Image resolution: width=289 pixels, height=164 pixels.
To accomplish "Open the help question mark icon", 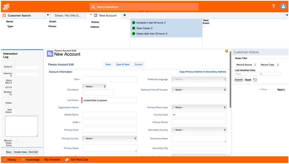I will point(273,6).
